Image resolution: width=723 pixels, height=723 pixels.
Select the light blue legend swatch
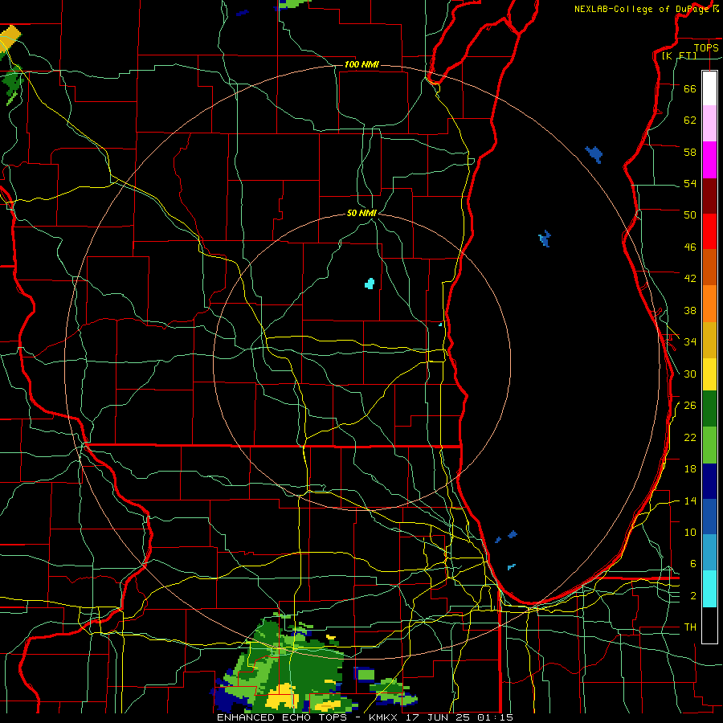pos(709,553)
